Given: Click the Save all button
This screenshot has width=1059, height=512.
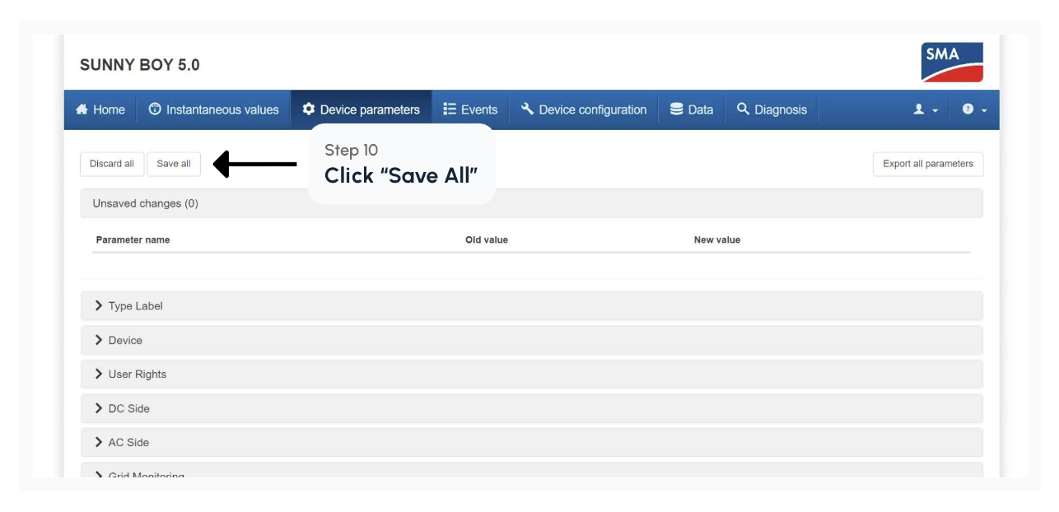Looking at the screenshot, I should (x=174, y=164).
